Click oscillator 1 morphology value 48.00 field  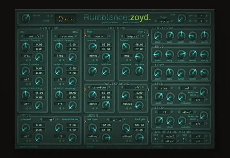[39, 93]
